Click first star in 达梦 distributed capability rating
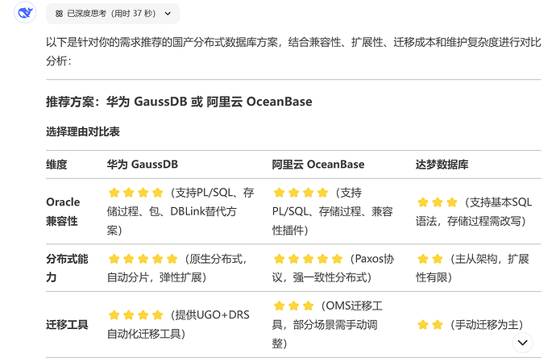 pyautogui.click(x=423, y=259)
